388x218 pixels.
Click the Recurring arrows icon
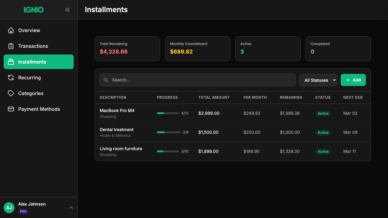pos(11,78)
